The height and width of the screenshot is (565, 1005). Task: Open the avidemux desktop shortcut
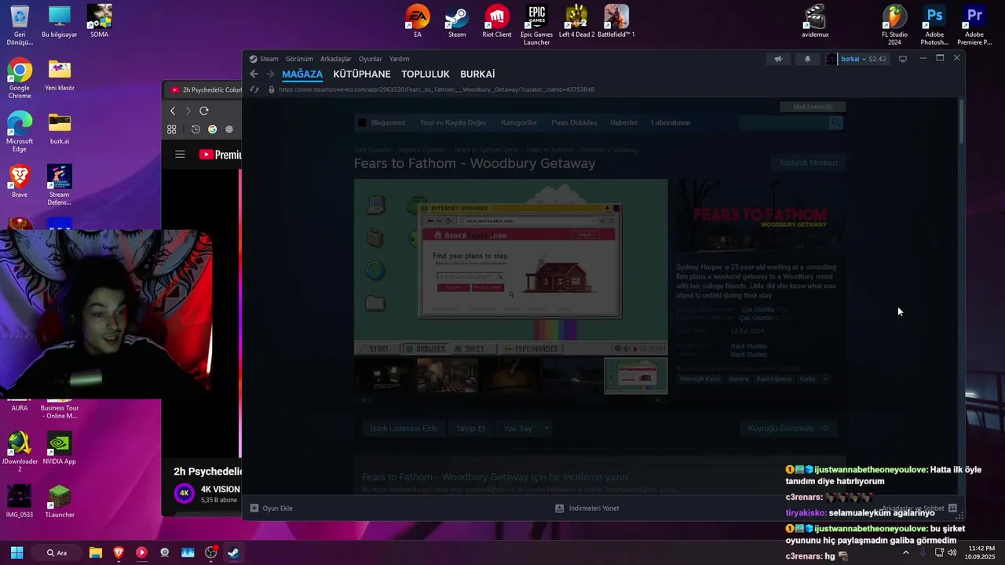click(x=815, y=22)
